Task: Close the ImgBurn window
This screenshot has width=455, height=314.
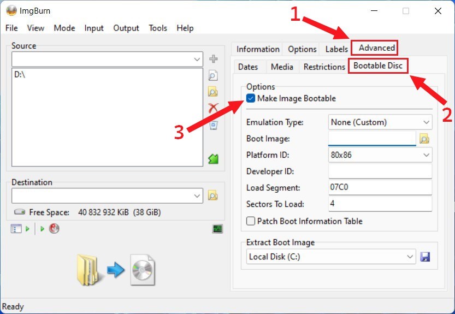Action: (x=438, y=11)
